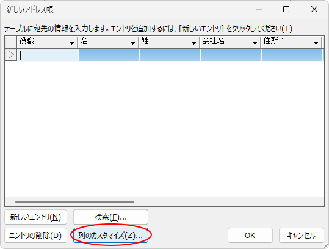Click the 役職 cell in first row

tap(48, 55)
